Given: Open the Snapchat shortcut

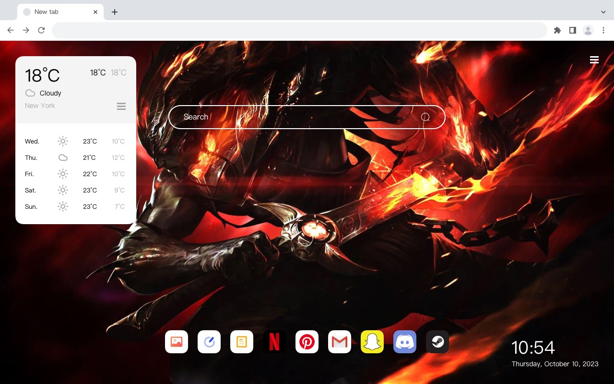Looking at the screenshot, I should (372, 342).
